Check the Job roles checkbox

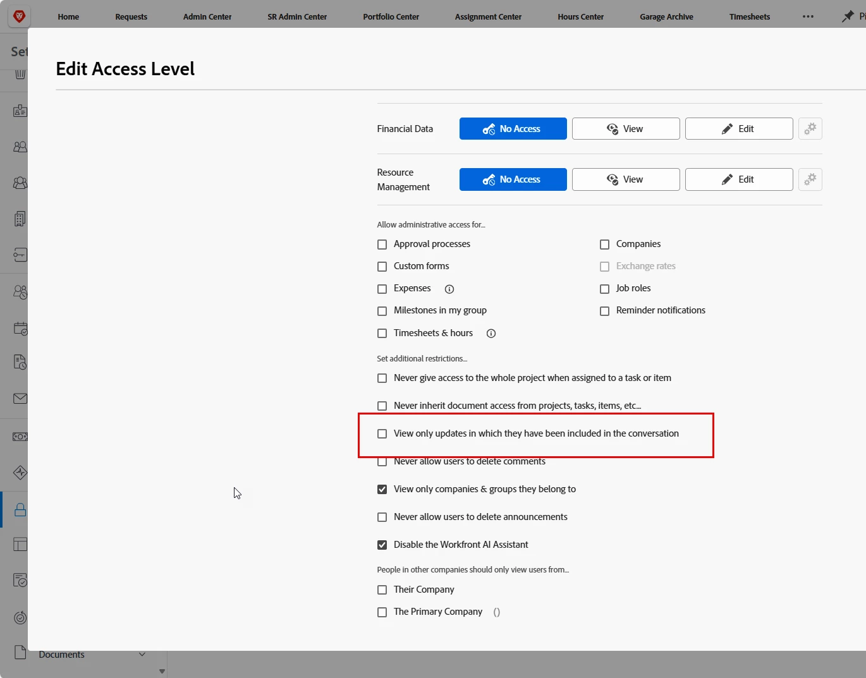[604, 289]
